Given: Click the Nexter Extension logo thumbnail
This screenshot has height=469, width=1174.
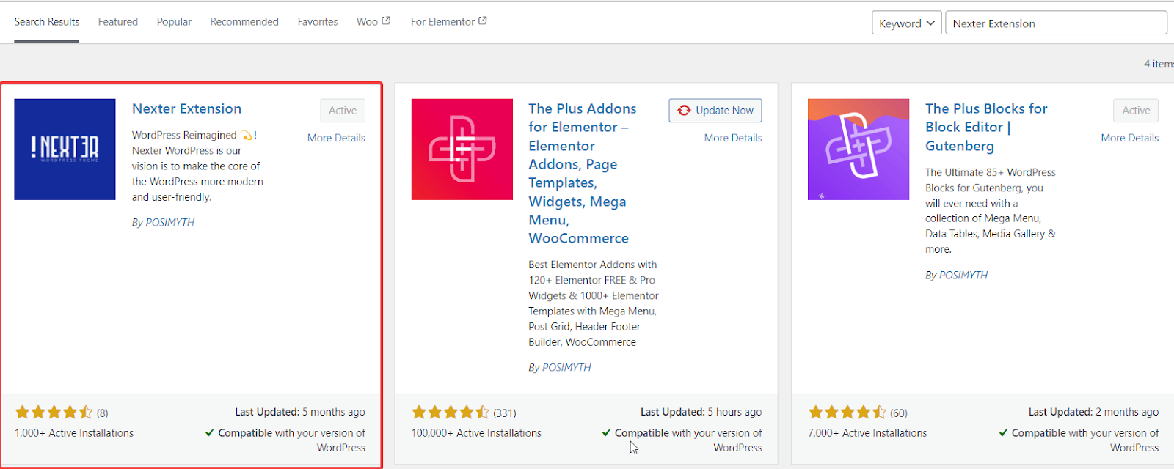Looking at the screenshot, I should coord(65,149).
